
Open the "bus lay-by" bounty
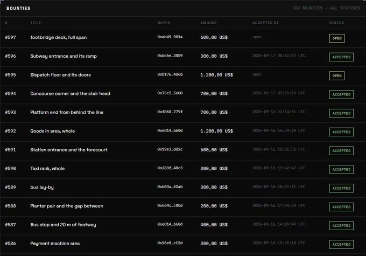pyautogui.click(x=42, y=187)
